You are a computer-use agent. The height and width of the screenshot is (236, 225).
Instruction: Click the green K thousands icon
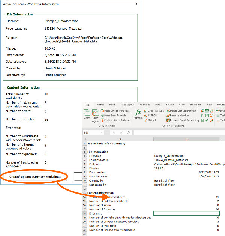coord(202,116)
